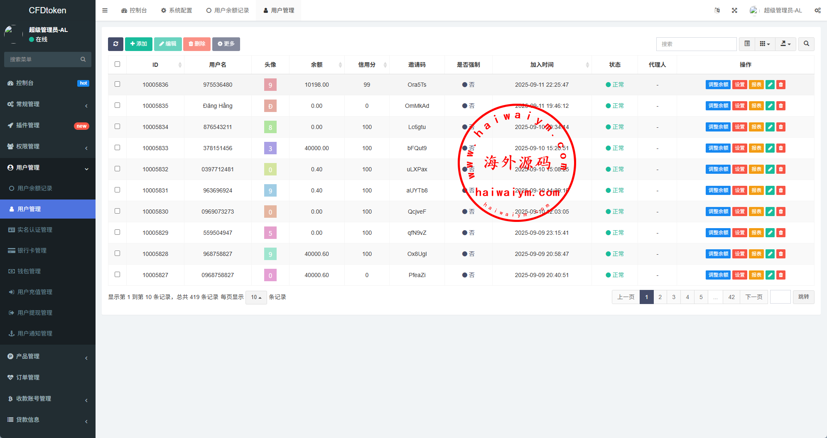Open the page size dropdown showing 10
Viewport: 827px width, 438px height.
pos(256,297)
